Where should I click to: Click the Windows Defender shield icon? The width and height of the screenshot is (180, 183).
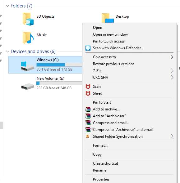88,48
